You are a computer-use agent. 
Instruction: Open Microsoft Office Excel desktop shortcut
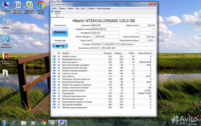click(x=29, y=8)
